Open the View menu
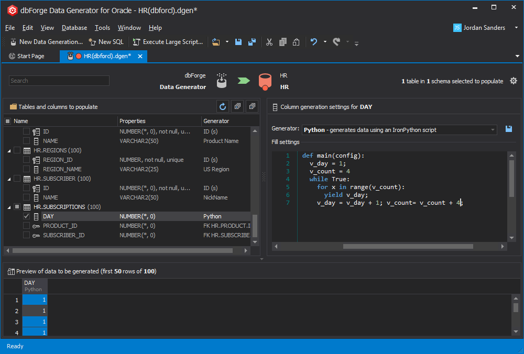Viewport: 524px width, 354px height. point(47,28)
